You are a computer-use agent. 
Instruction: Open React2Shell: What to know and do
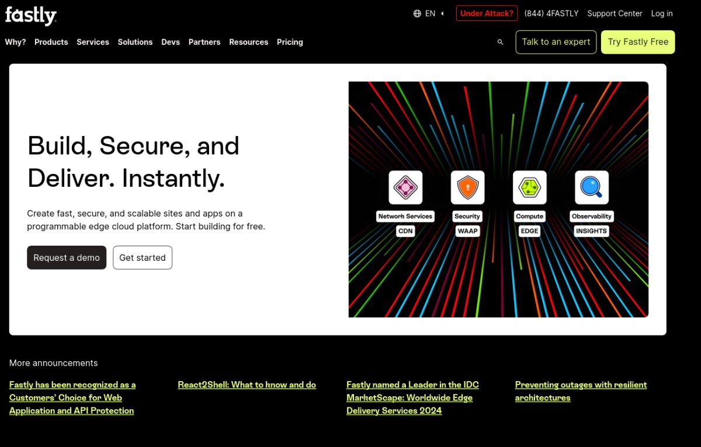click(247, 385)
